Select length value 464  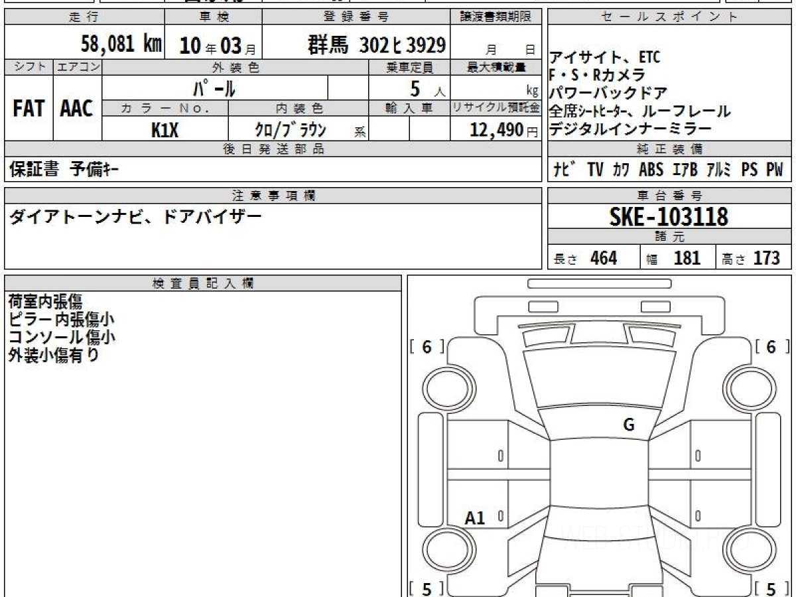click(604, 258)
